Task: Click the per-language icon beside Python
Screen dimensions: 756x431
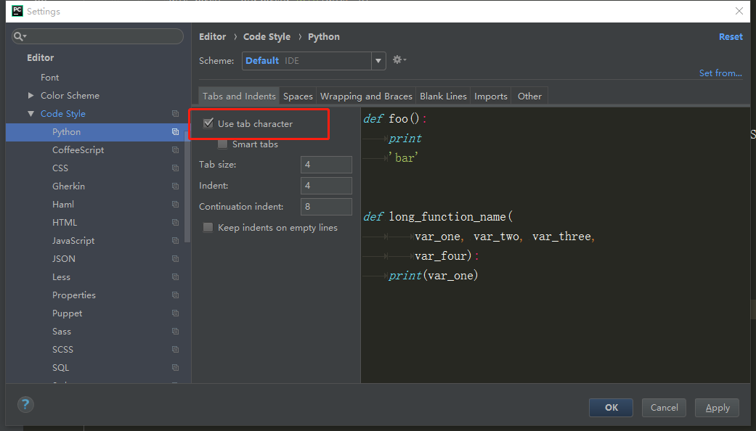Action: coord(174,131)
